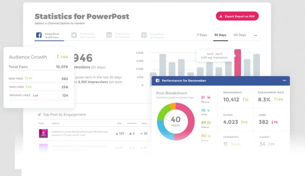Viewport: 305px width, 176px height.
Task: Click the 40 Posts donut center
Action: coord(176,121)
